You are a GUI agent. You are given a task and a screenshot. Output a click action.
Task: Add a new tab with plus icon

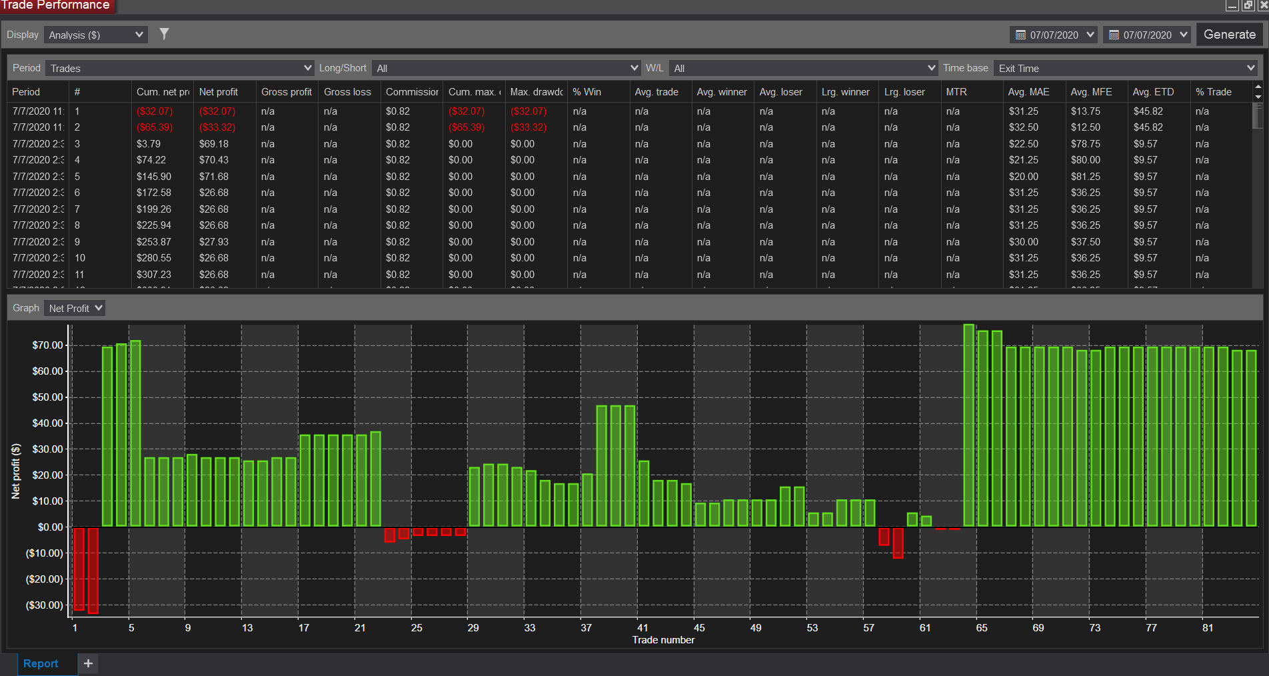(x=88, y=663)
